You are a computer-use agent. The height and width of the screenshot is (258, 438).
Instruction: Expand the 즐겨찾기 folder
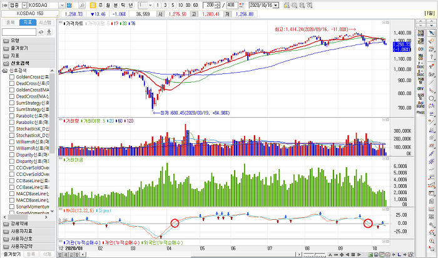[28, 48]
